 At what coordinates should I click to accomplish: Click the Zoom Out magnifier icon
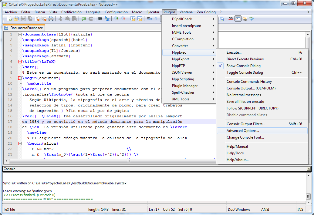tap(123, 19)
